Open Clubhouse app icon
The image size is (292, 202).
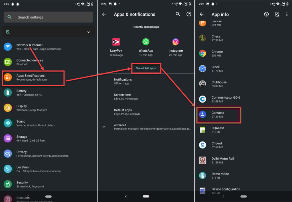(202, 84)
